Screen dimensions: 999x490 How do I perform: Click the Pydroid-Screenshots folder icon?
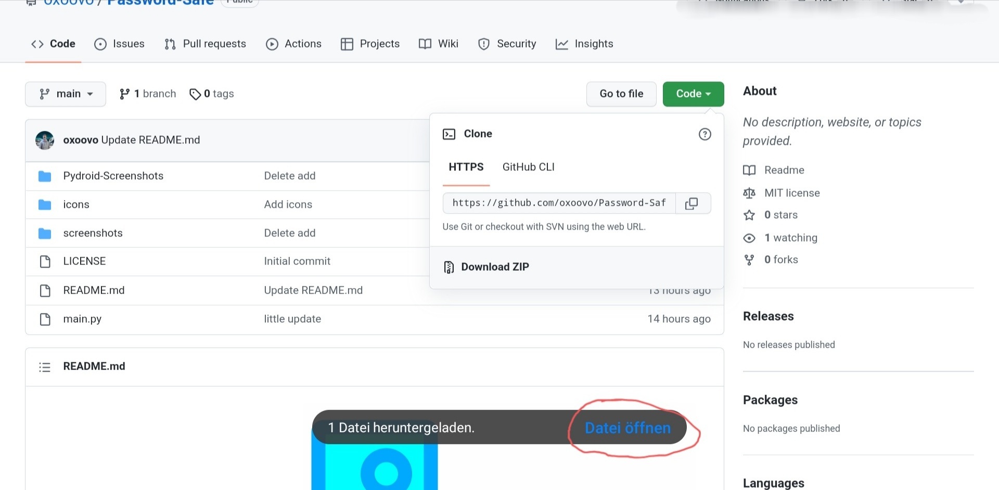point(45,176)
